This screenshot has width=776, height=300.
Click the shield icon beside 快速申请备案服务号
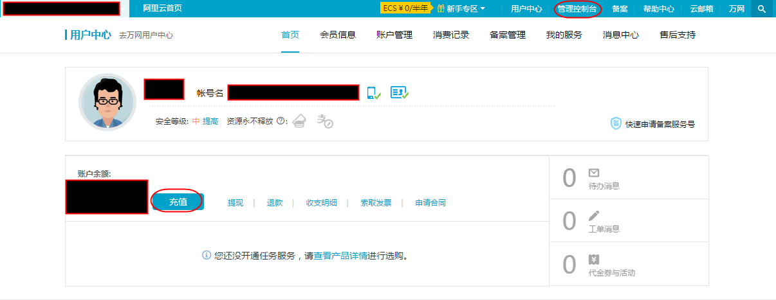click(x=616, y=124)
